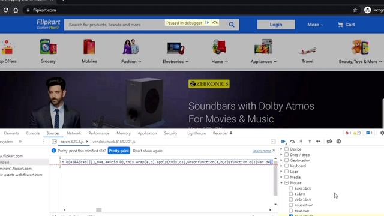Open the warnings count indicator
This screenshot has width=384, height=216.
click(x=357, y=133)
